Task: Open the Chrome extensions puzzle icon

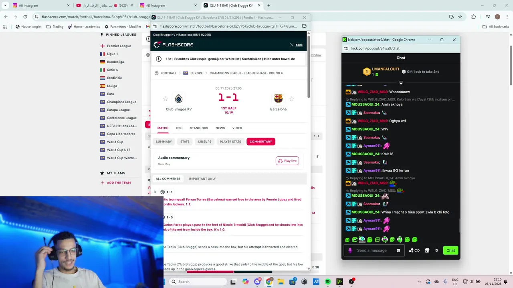Action: pyautogui.click(x=474, y=17)
